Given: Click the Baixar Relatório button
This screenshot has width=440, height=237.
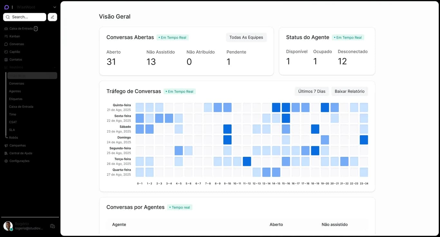Looking at the screenshot, I should [349, 91].
